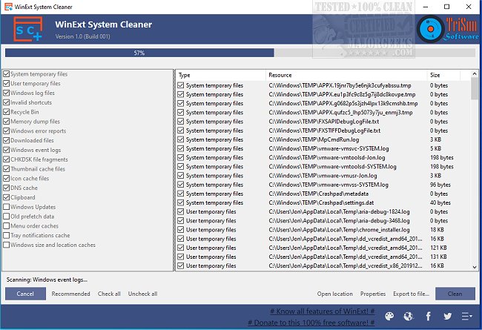Screen dimensions: 482x330
Task: Open the language globe icon
Action: (409, 316)
